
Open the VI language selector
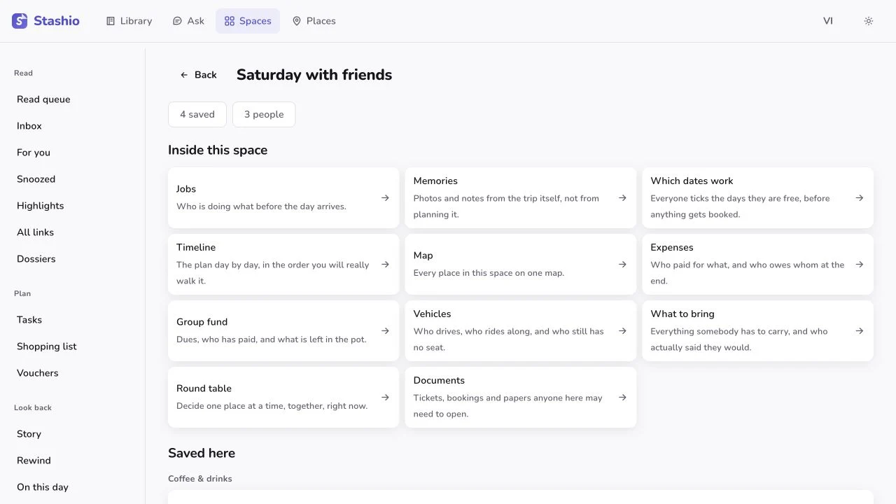point(828,21)
